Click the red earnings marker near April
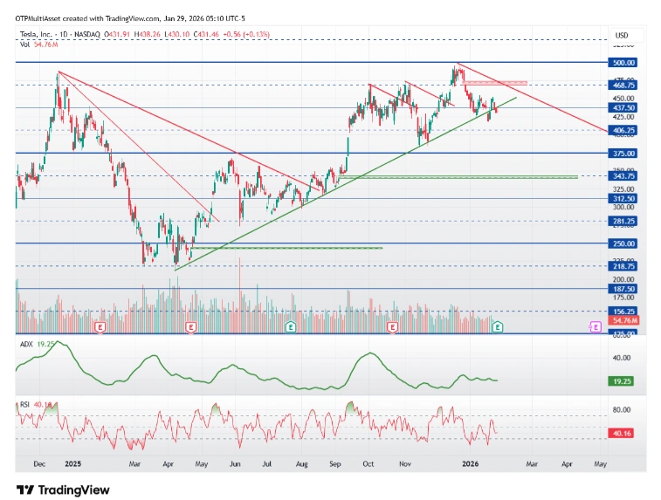Screen dimensions: 661x500 pyautogui.click(x=190, y=326)
